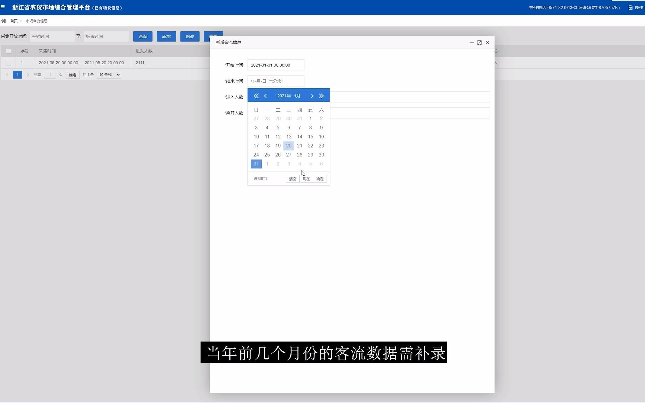Jump to next year with double-right arrow
Viewport: 645px width, 403px height.
(x=321, y=96)
